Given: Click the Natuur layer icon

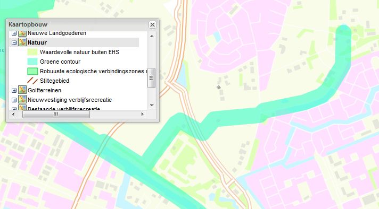Looking at the screenshot, I should [22, 42].
